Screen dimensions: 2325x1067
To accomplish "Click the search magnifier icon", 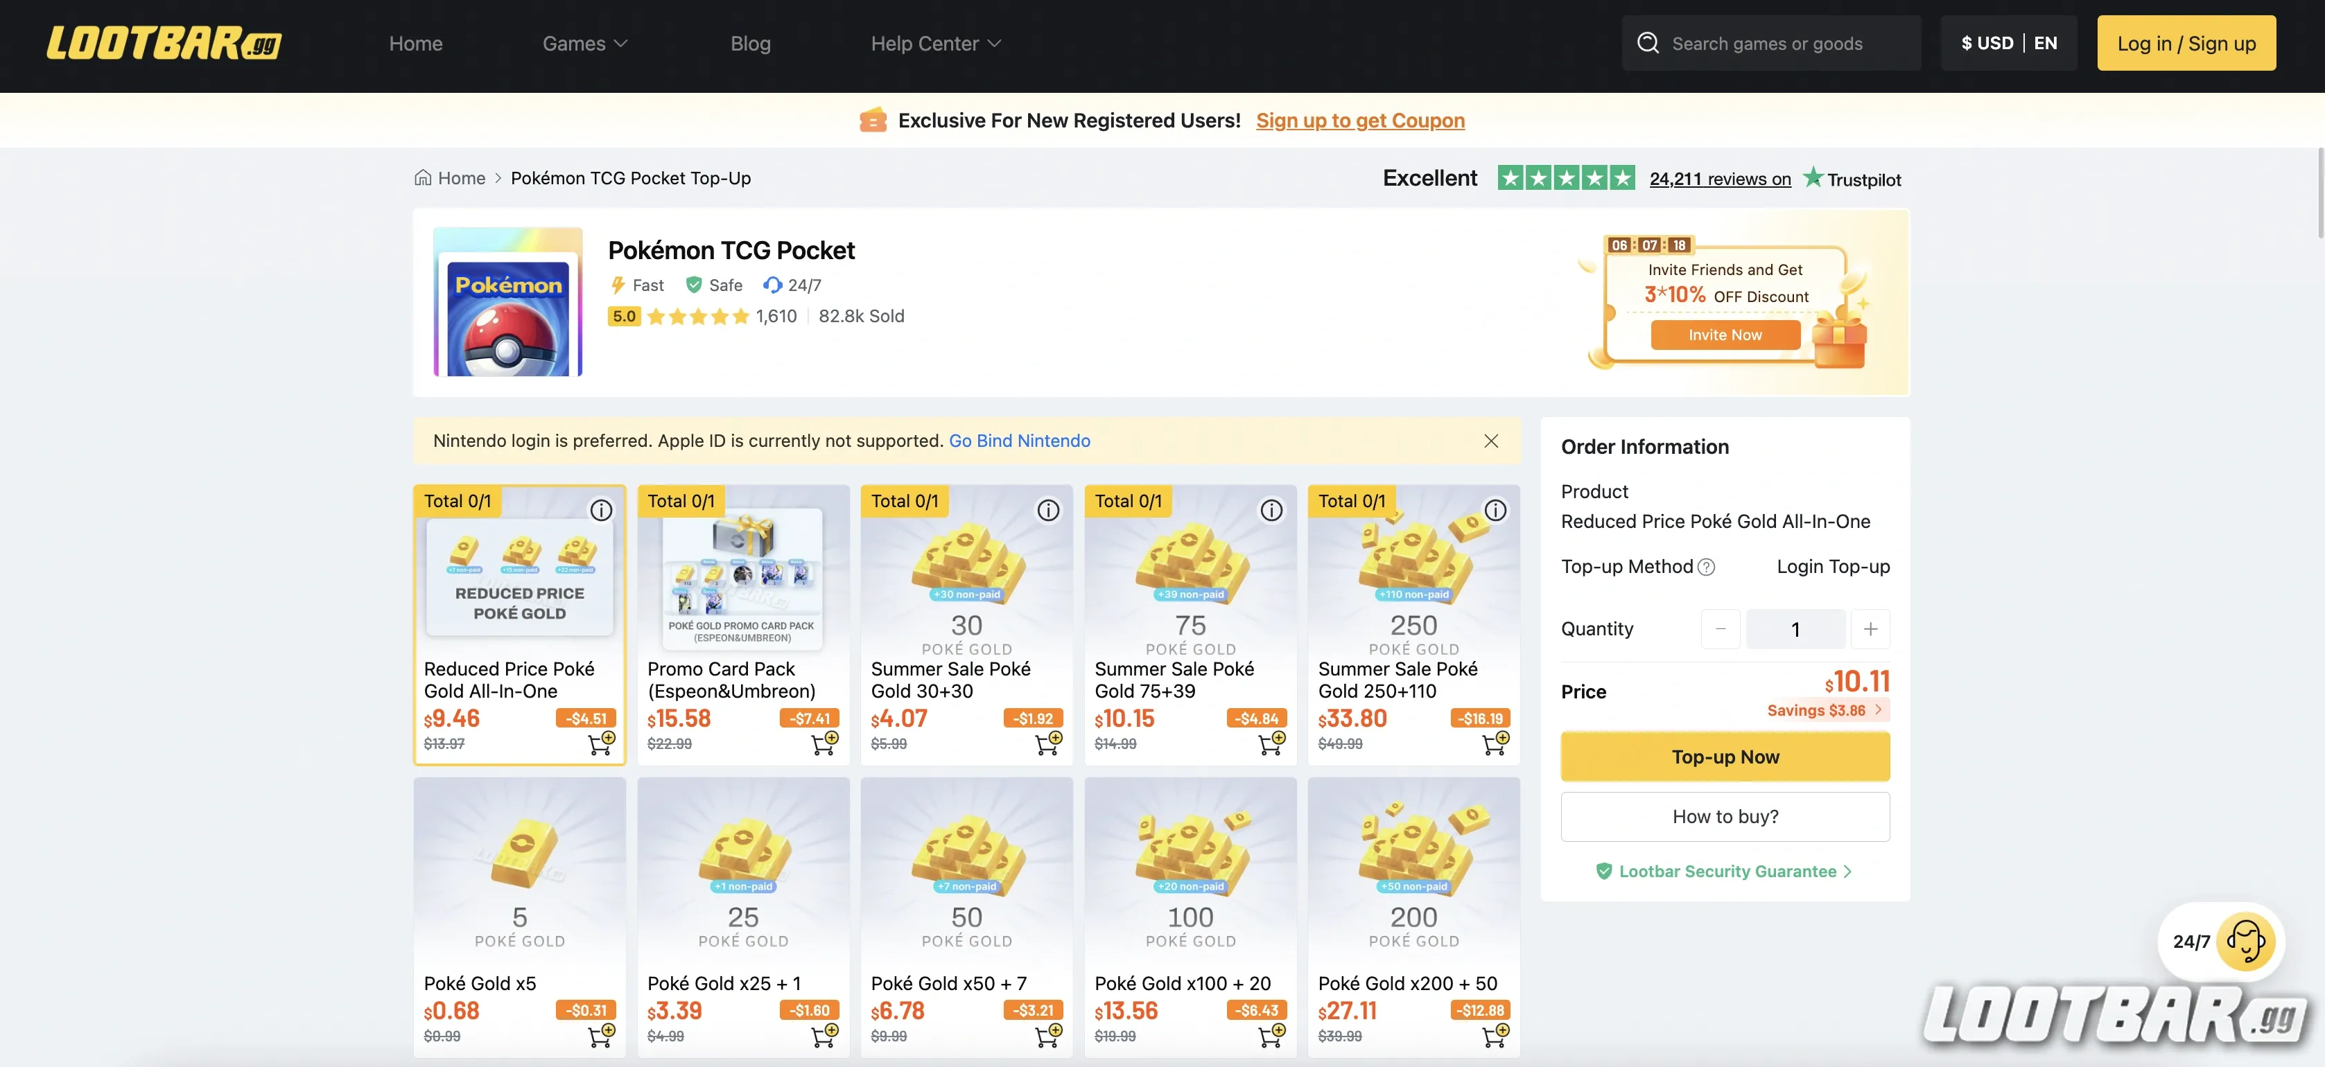I will click(x=1648, y=43).
